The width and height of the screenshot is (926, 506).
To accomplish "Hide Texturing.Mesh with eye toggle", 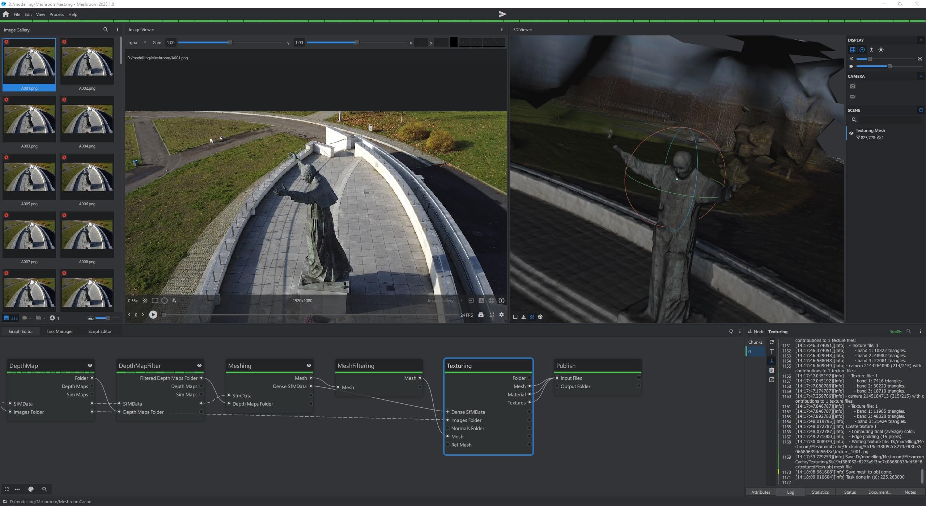I will (x=851, y=133).
